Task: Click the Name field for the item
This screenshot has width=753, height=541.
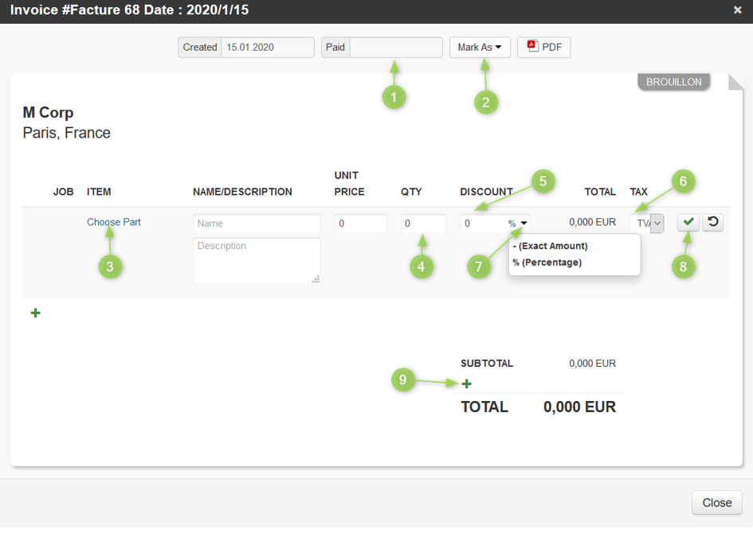Action: pyautogui.click(x=257, y=223)
